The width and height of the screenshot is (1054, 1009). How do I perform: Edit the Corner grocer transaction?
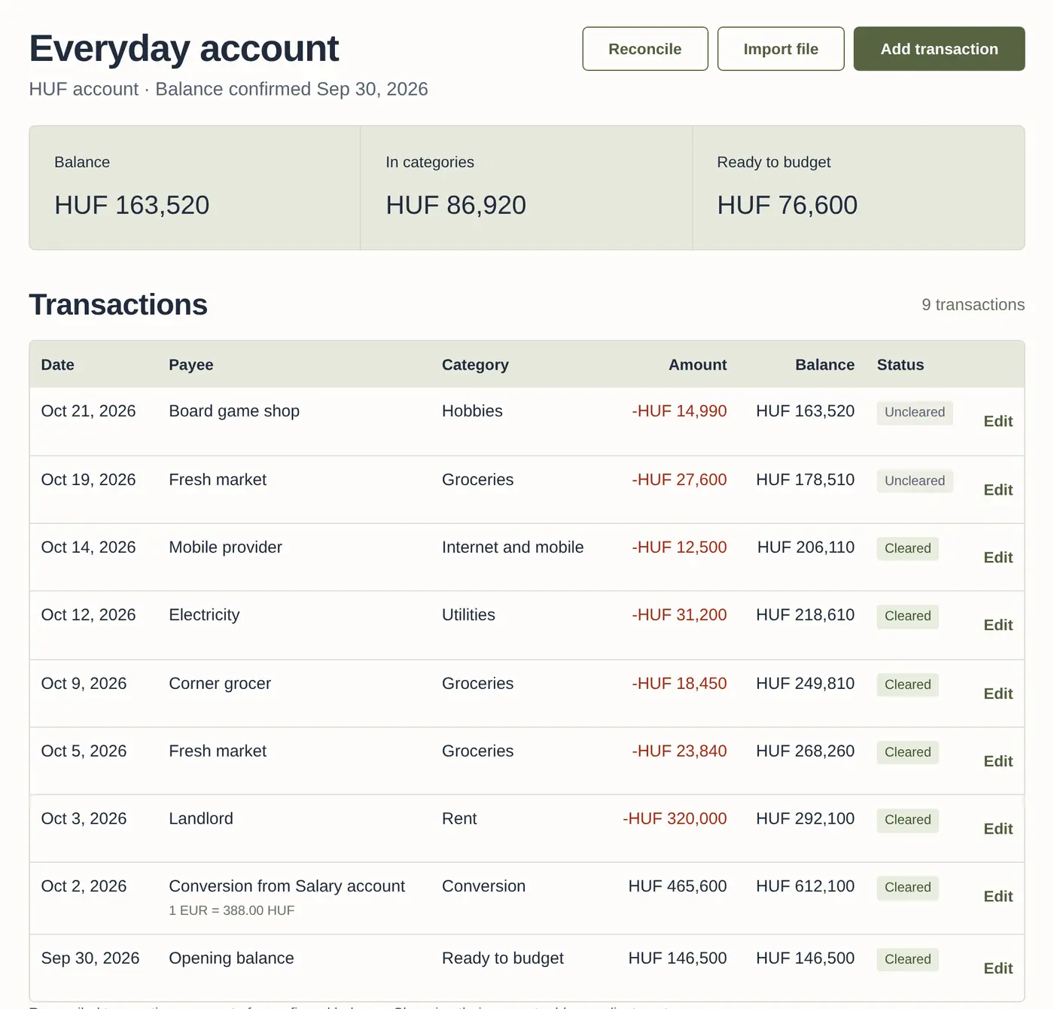click(x=998, y=694)
